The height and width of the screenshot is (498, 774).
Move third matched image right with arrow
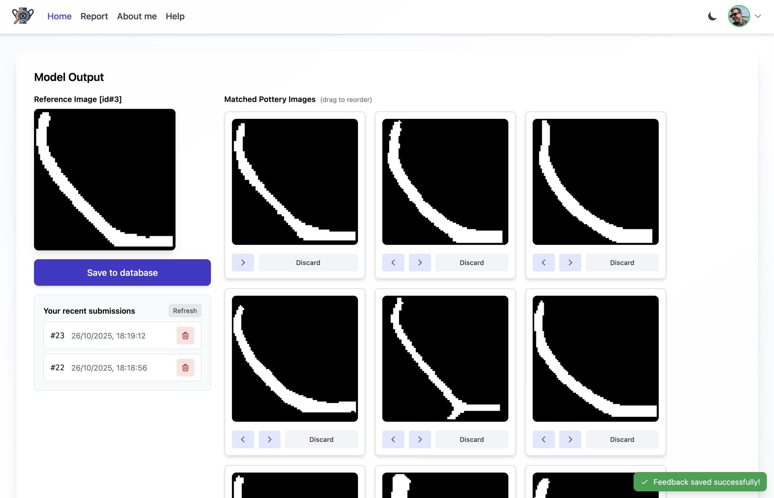pyautogui.click(x=570, y=263)
